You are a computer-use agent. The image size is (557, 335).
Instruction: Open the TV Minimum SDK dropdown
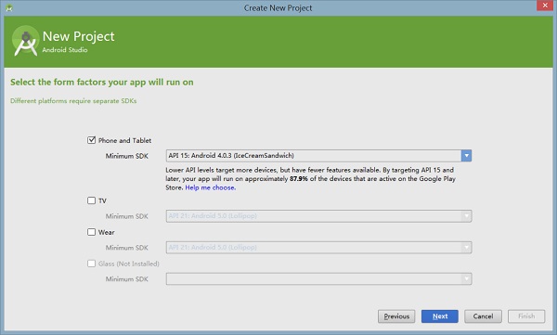click(318, 216)
